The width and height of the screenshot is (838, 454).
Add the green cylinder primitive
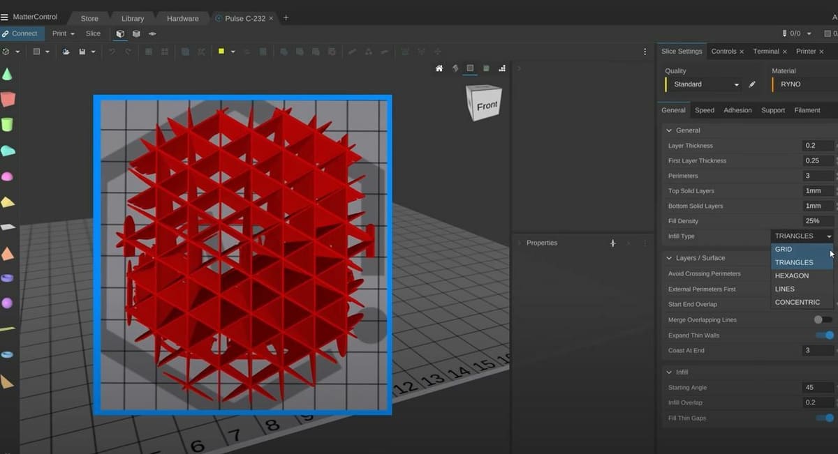7,124
